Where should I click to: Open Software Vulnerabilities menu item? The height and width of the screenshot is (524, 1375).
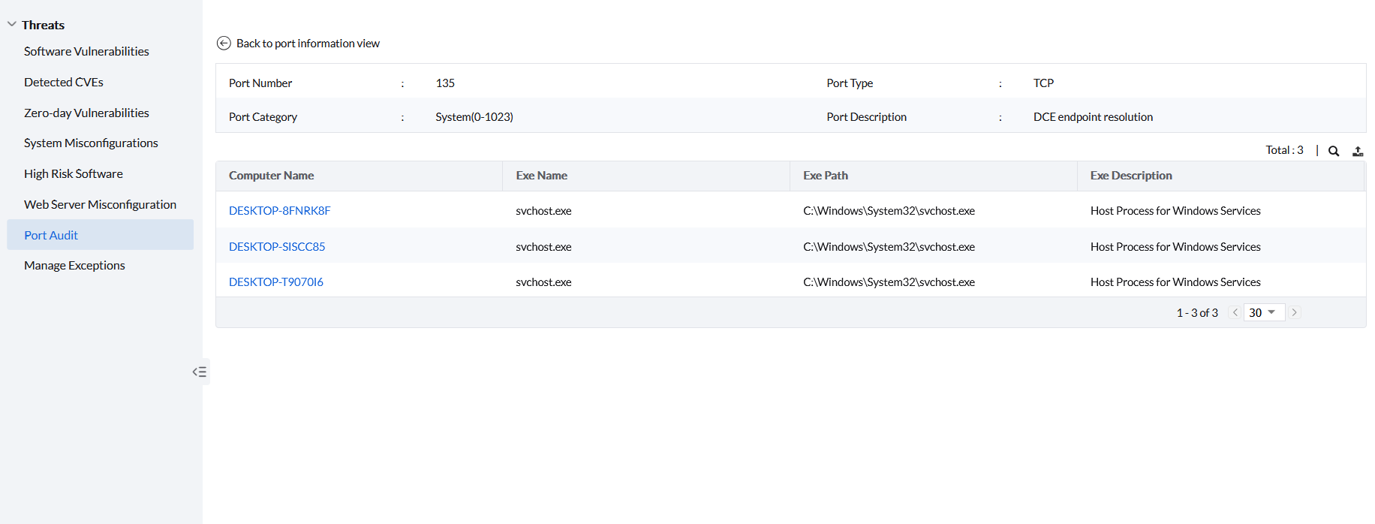click(x=86, y=51)
